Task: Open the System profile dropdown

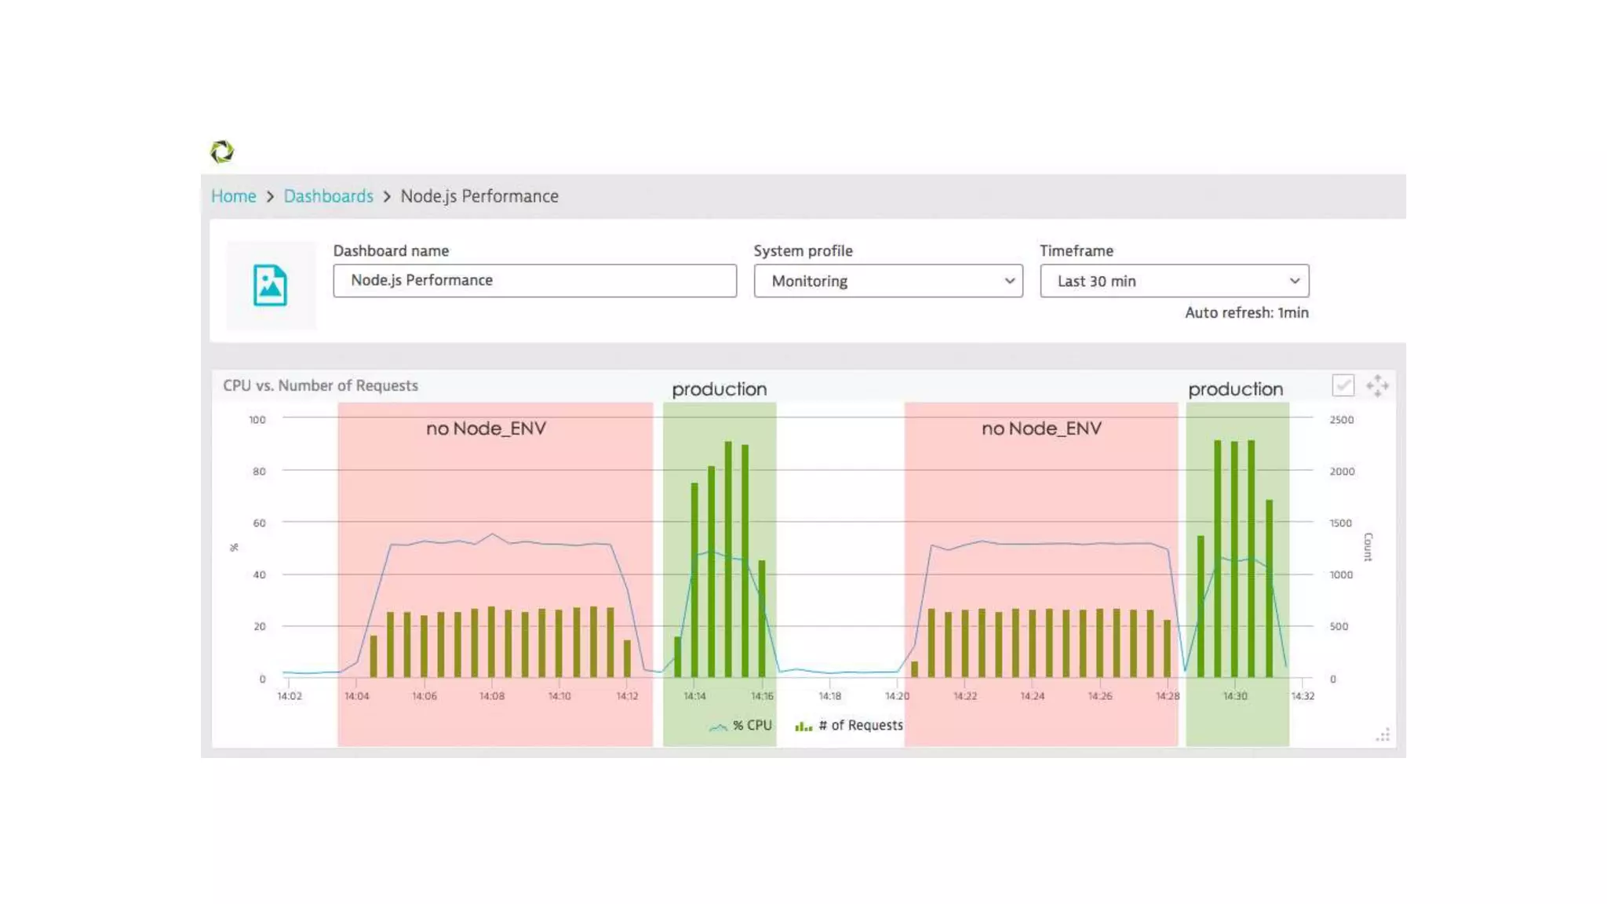Action: tap(887, 281)
